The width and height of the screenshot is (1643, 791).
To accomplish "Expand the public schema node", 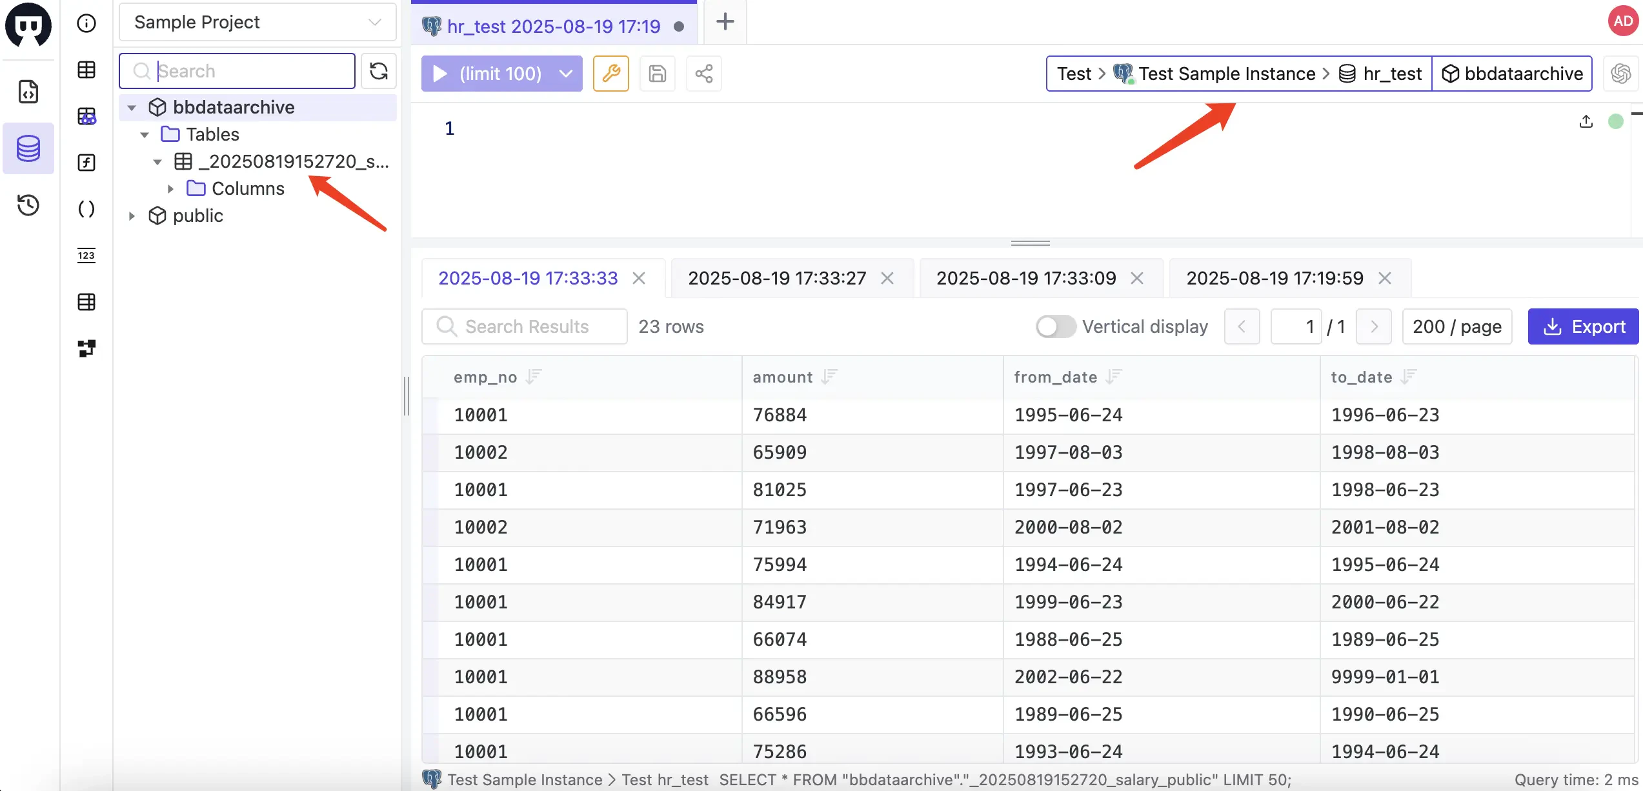I will coord(132,215).
